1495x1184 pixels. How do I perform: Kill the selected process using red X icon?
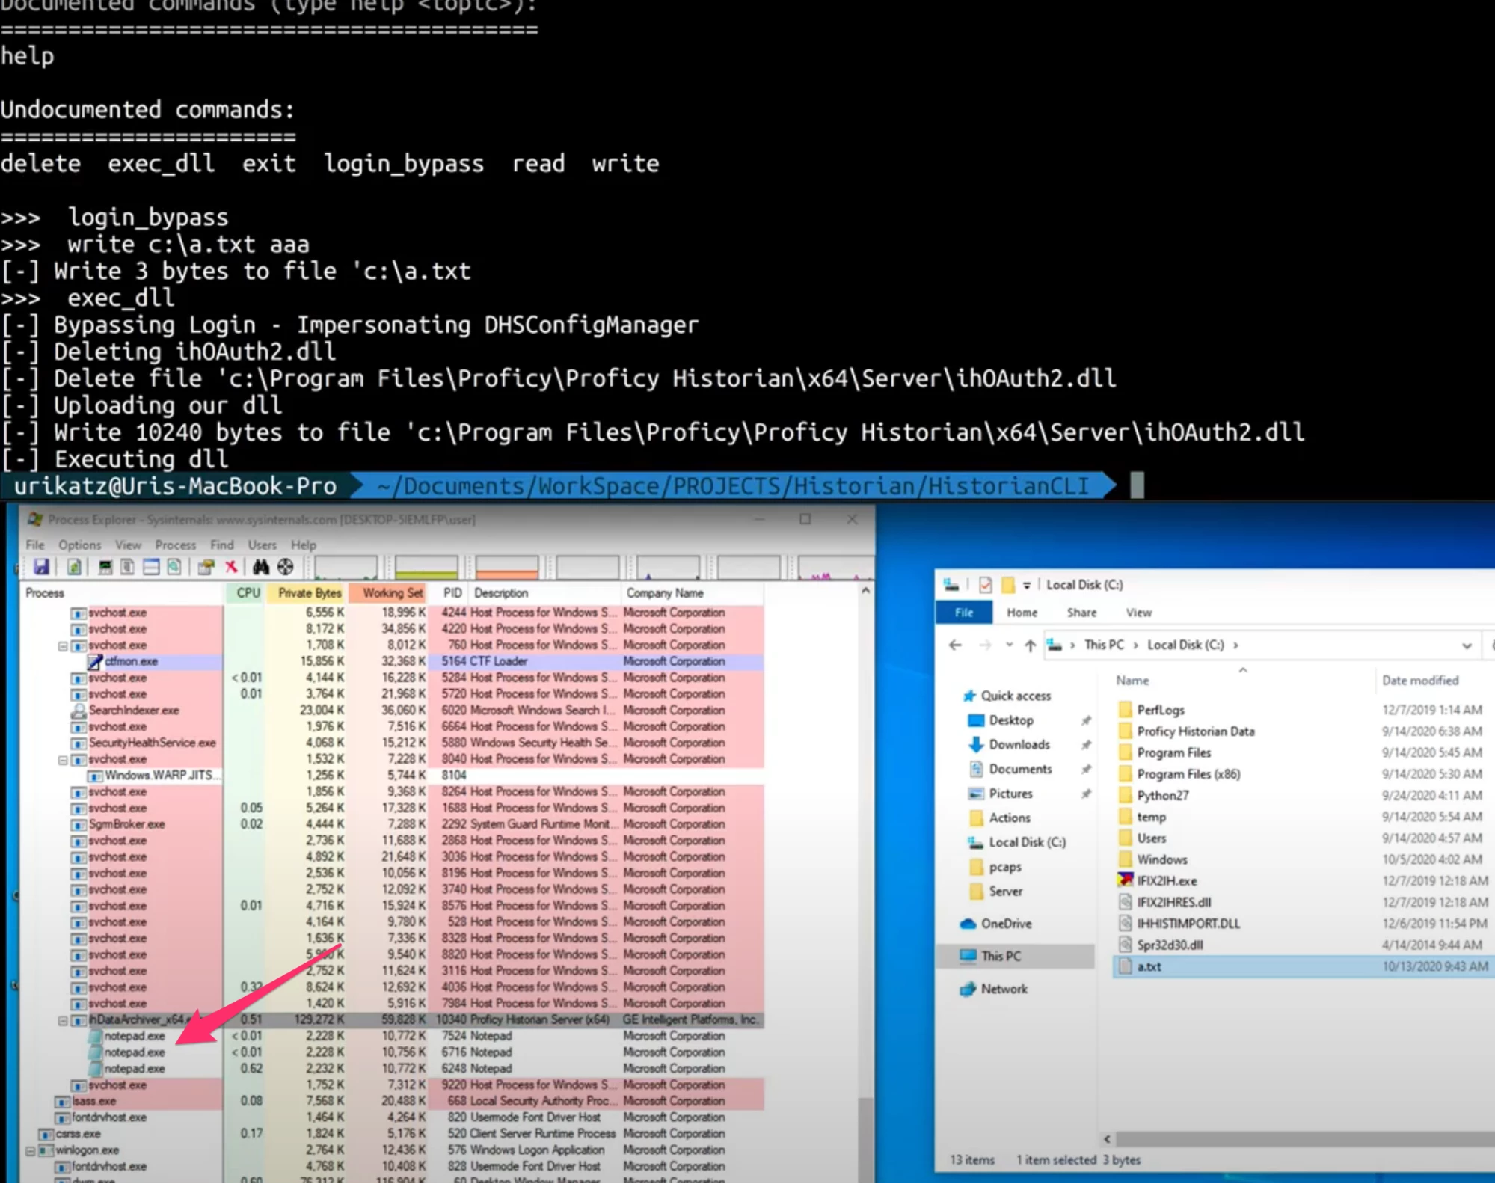tap(232, 568)
